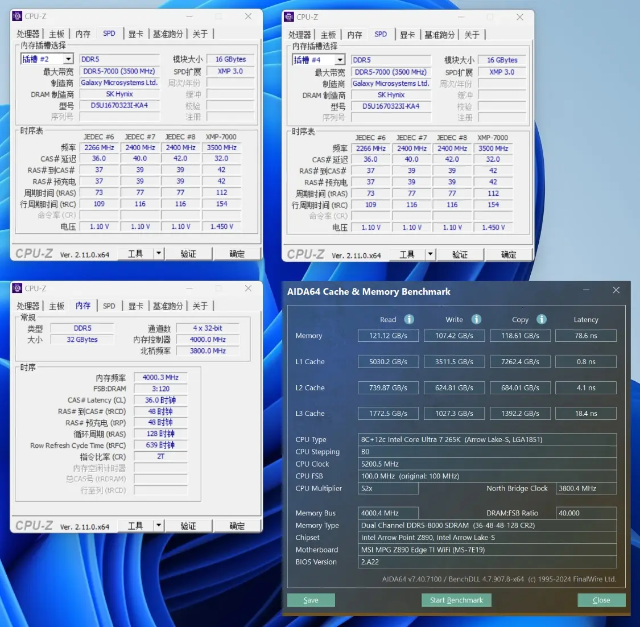The width and height of the screenshot is (640, 627).
Task: Open 显卡 tab in memory CPU-Z window
Action: tap(135, 306)
